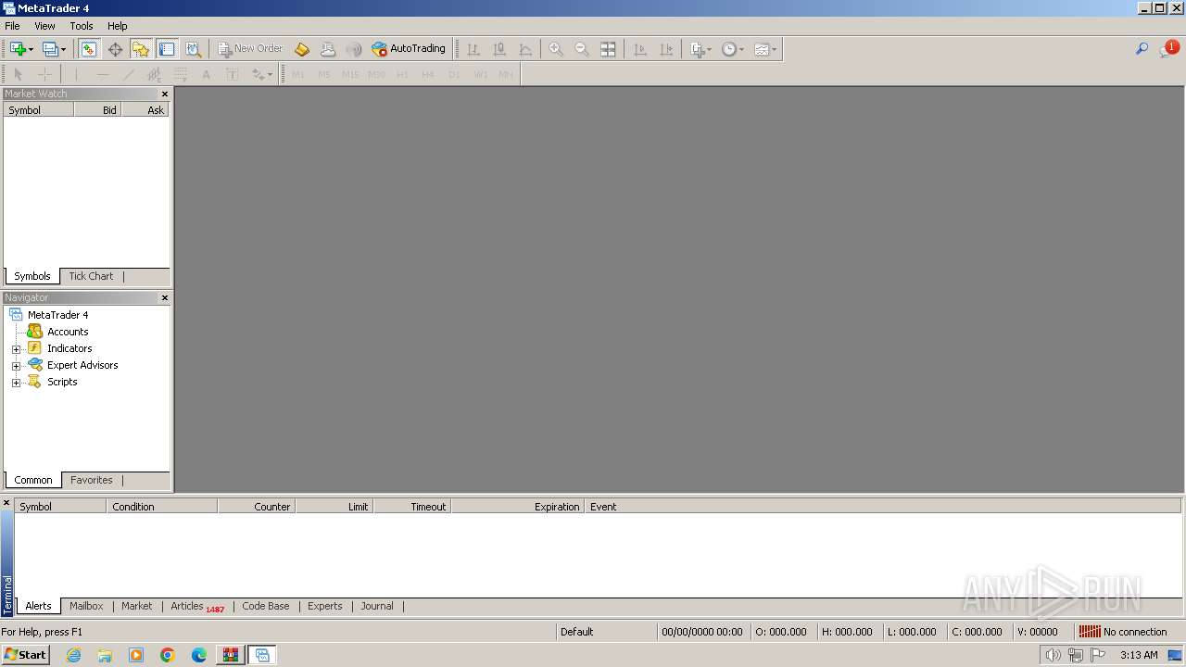Expand the Expert Advisors tree node
This screenshot has width=1186, height=667.
(x=16, y=366)
